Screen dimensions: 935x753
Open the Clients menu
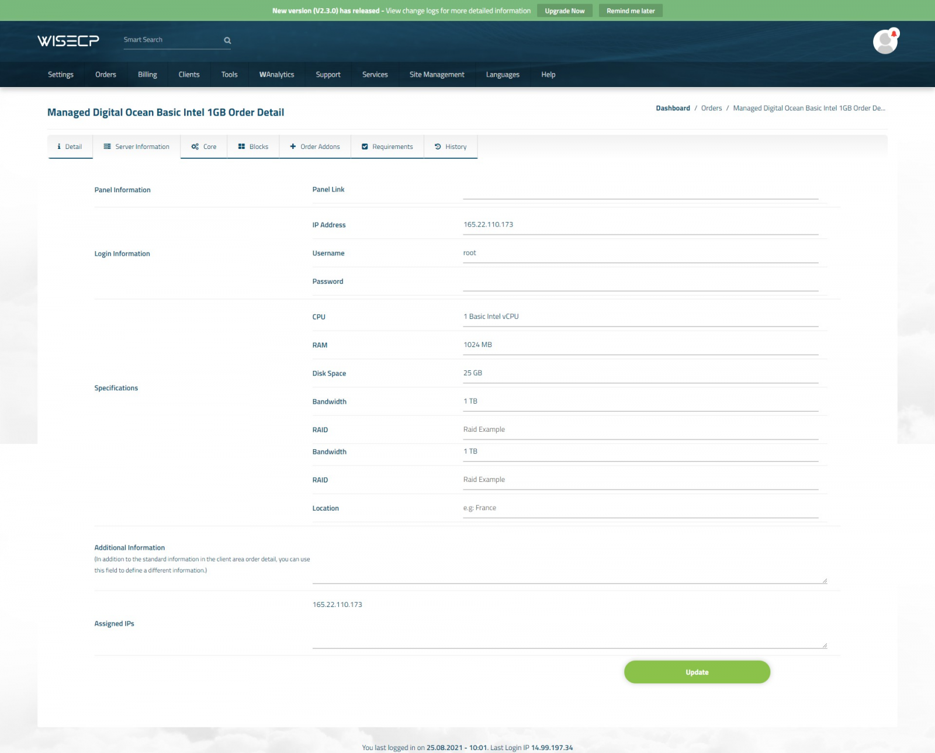[x=189, y=75]
